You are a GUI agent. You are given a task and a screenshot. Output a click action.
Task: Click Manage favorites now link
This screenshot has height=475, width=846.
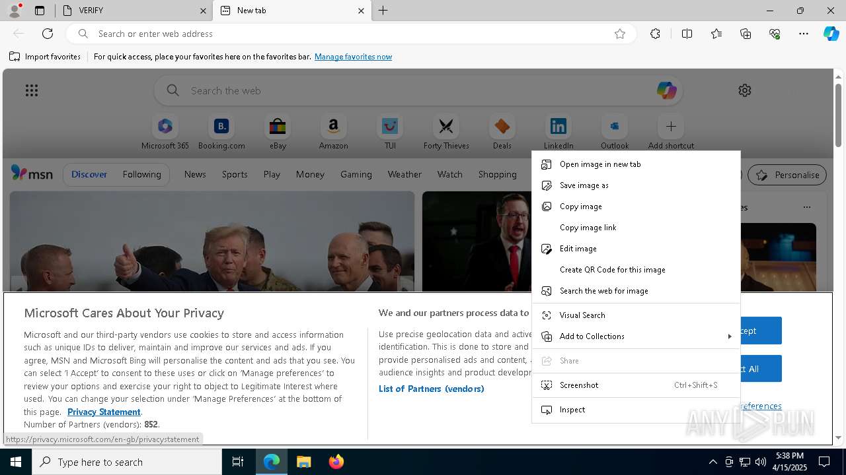coord(353,57)
